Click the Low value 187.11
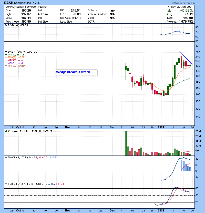Screen dimensions: 205x213 pos(26,18)
